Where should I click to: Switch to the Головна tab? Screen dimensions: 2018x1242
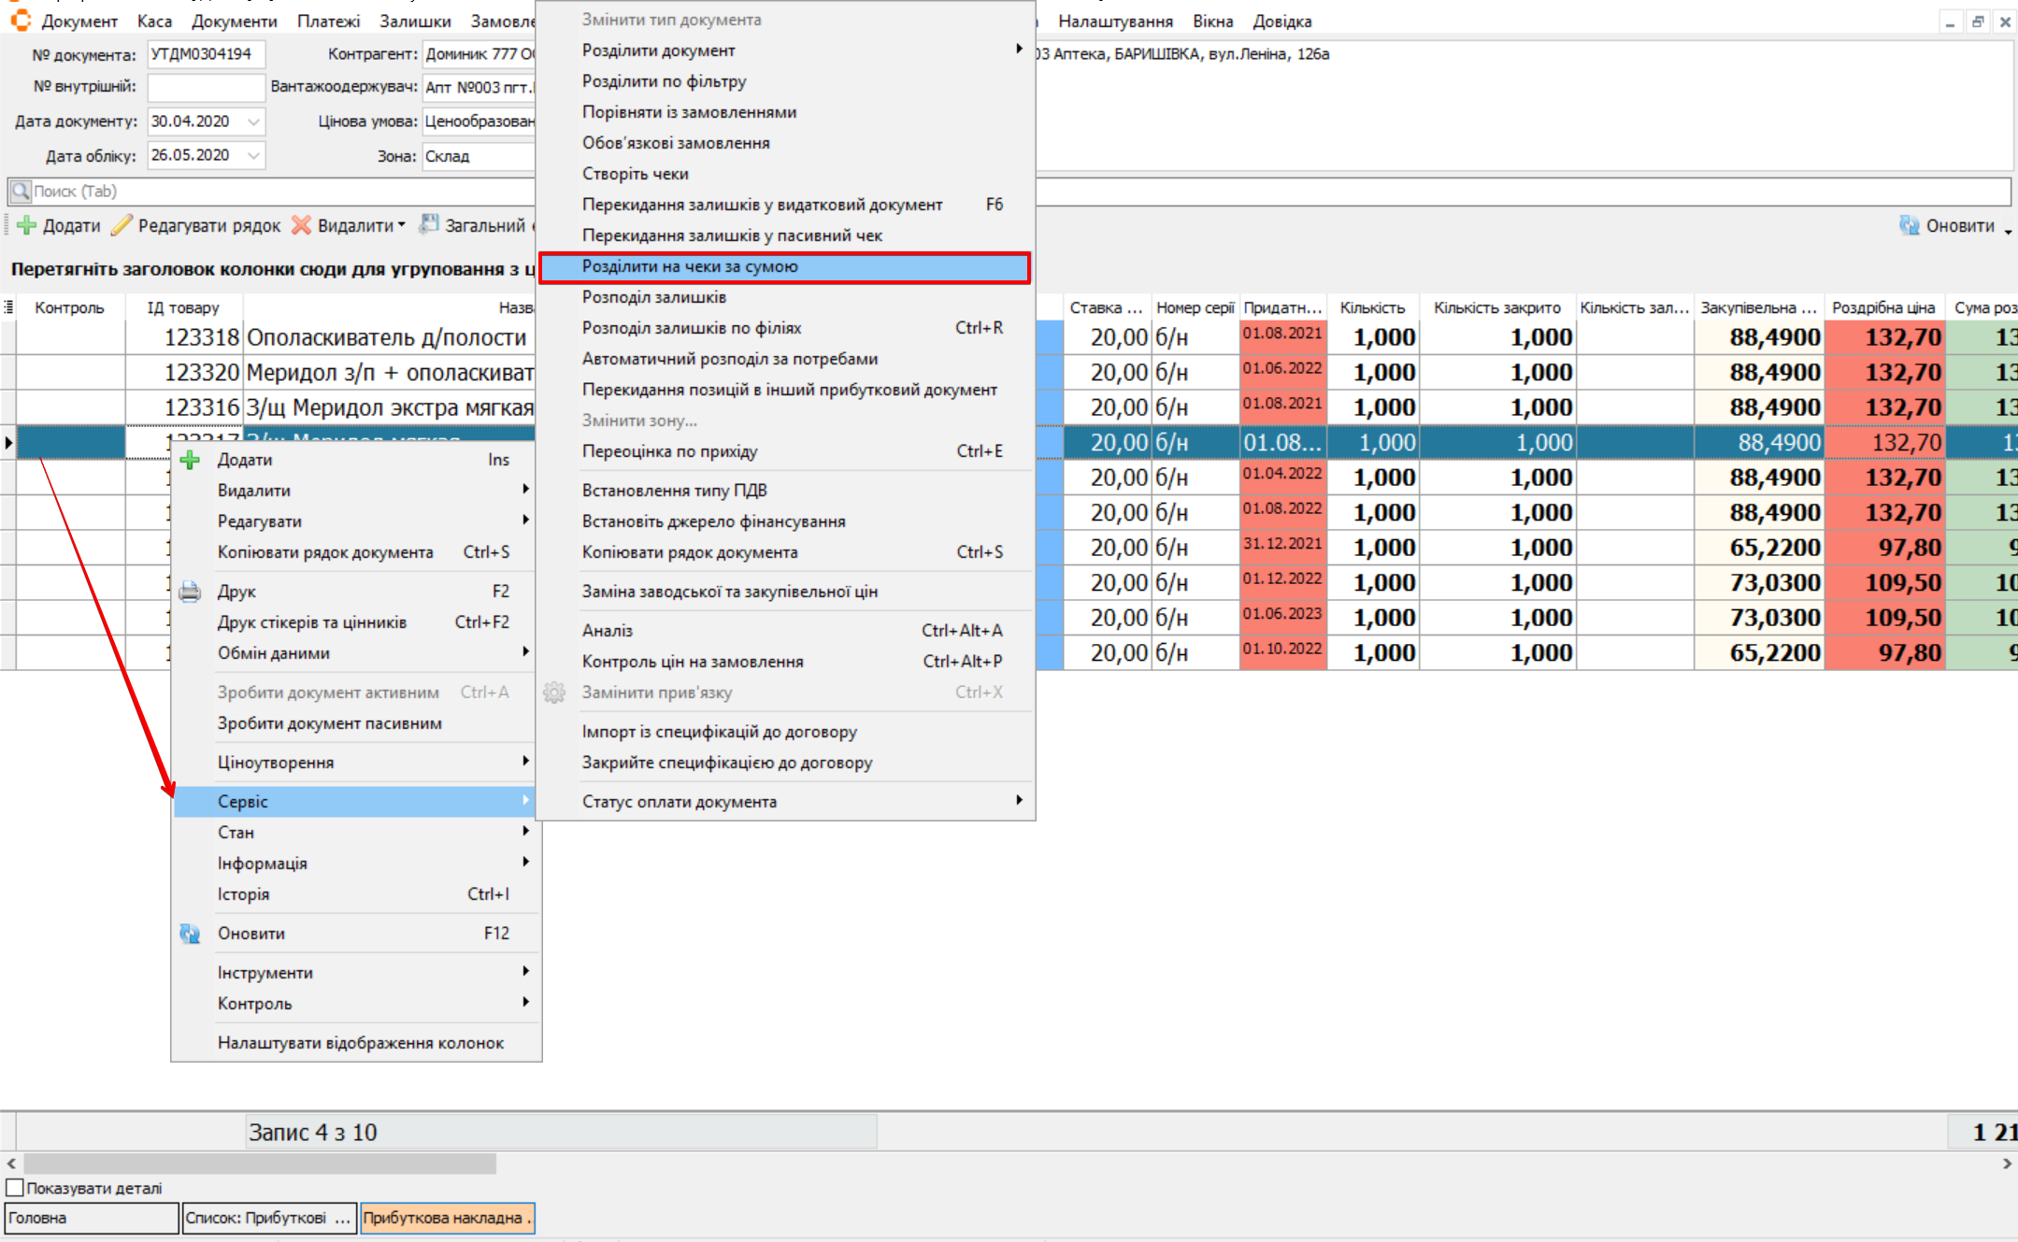coord(91,1218)
